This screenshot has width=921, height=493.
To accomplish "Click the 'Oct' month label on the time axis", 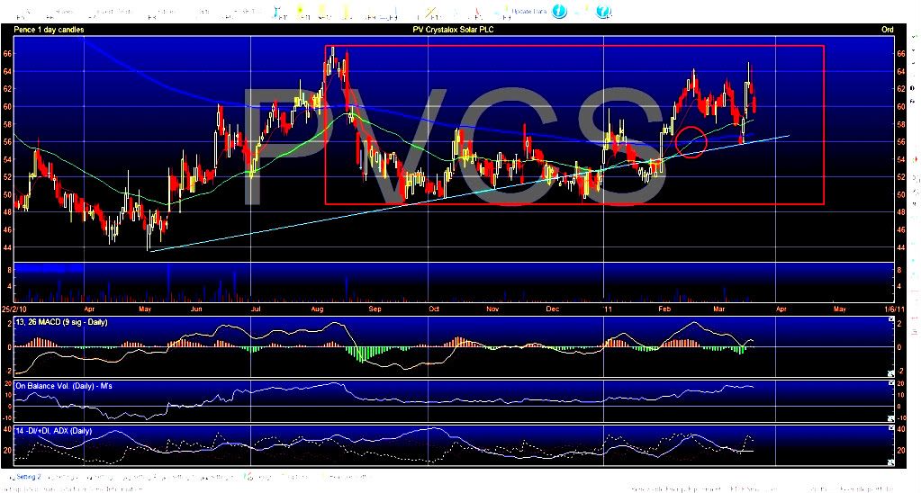I will coord(434,309).
